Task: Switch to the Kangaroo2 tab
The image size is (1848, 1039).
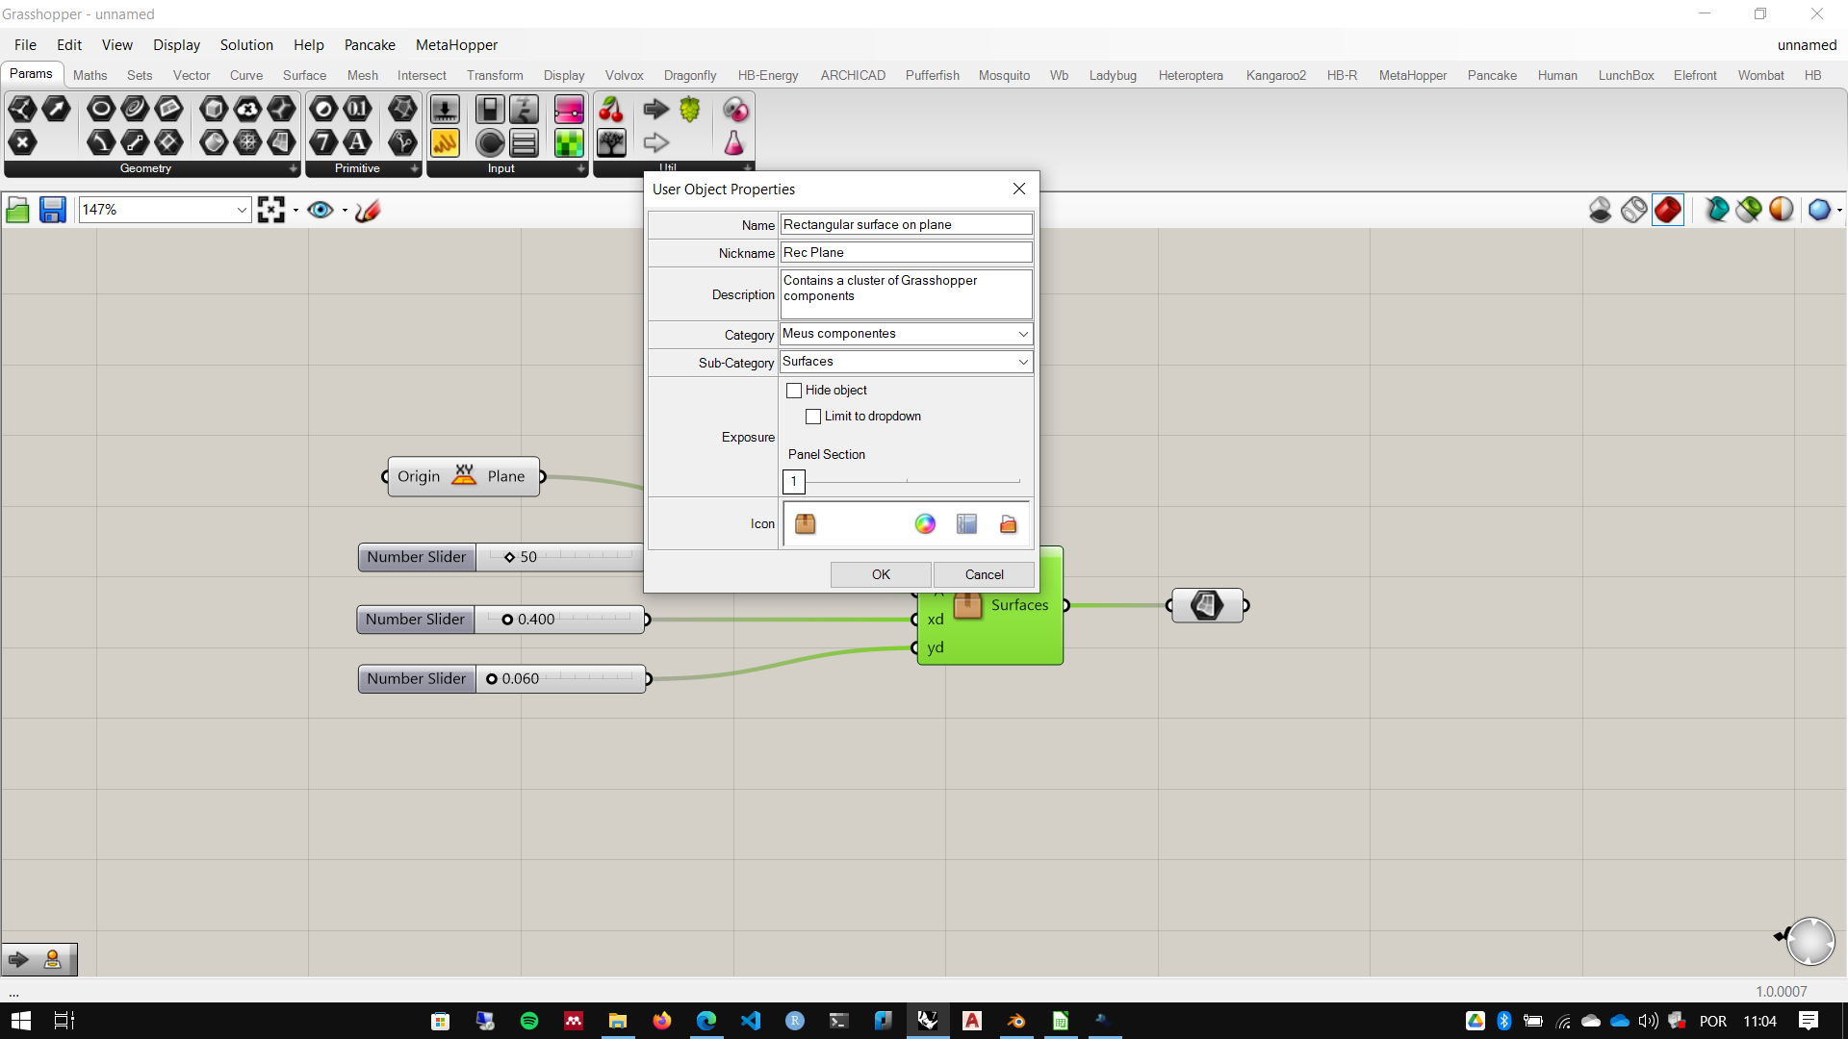Action: pyautogui.click(x=1275, y=75)
